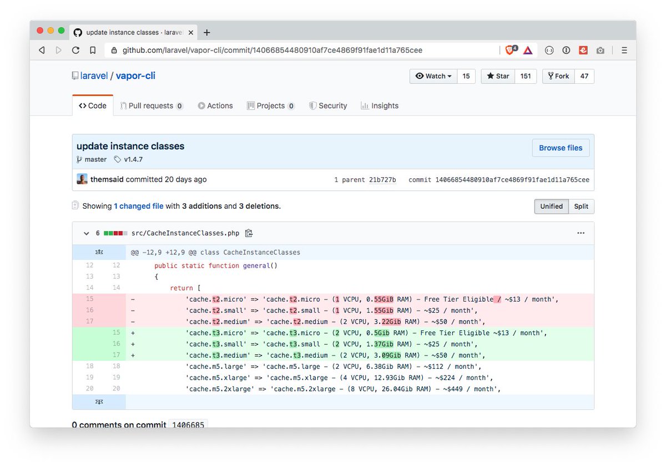The width and height of the screenshot is (666, 467).
Task: Click the camera extension icon
Action: point(600,50)
